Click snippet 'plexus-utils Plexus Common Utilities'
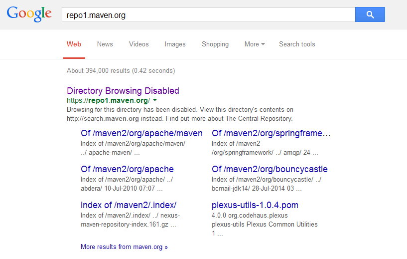Screen dimensions: 407x259 click(265, 225)
